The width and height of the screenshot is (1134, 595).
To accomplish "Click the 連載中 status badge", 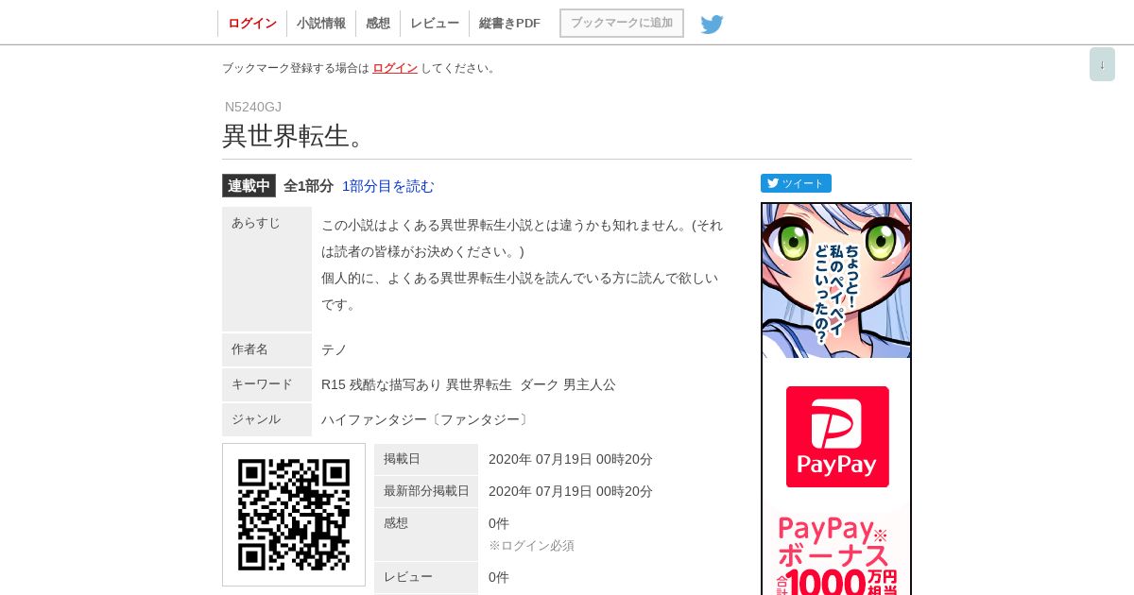I will coord(249,186).
